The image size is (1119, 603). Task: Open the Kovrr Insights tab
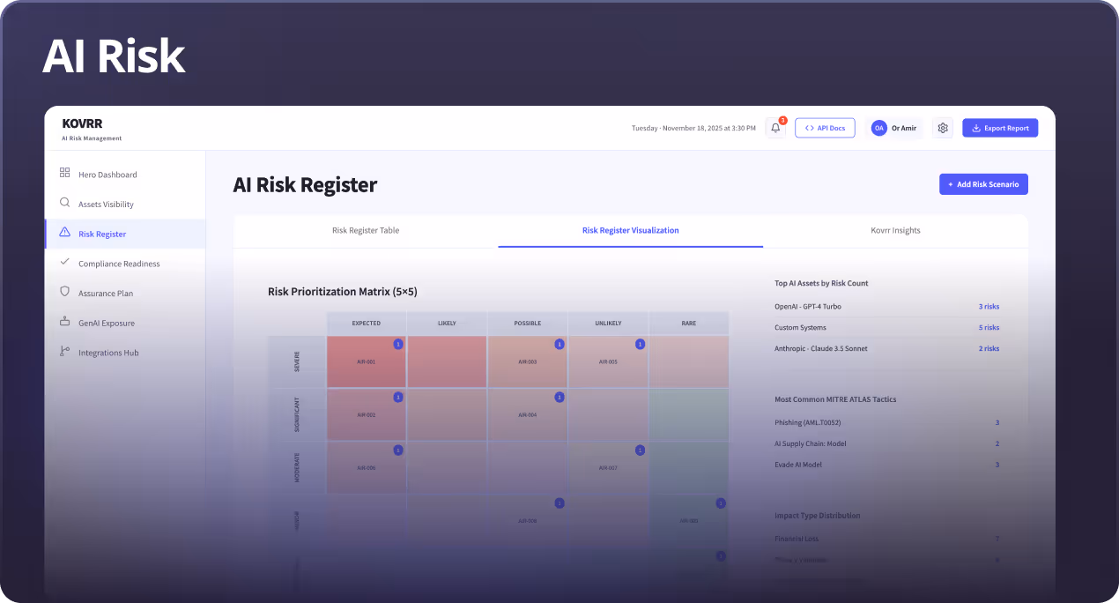[895, 231]
